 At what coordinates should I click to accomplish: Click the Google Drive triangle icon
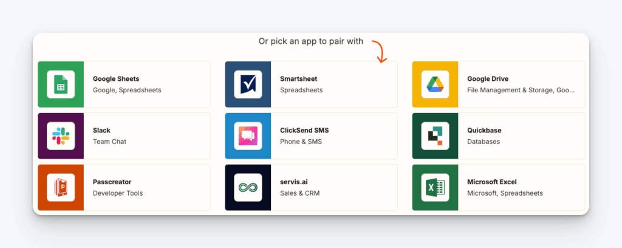pyautogui.click(x=435, y=84)
